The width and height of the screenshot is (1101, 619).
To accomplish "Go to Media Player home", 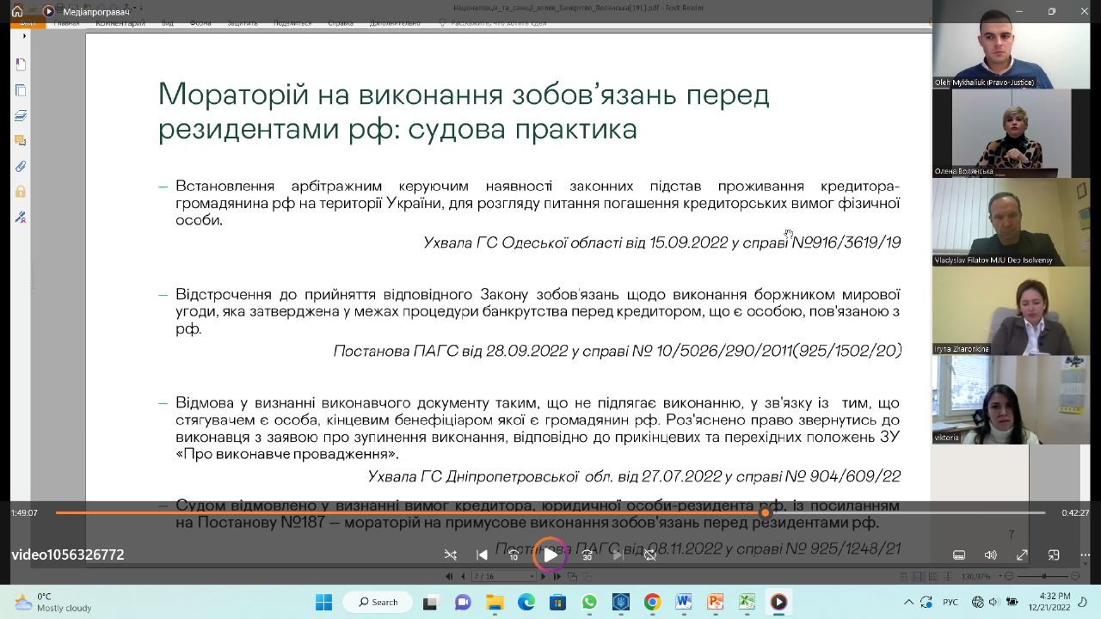I will click(16, 11).
